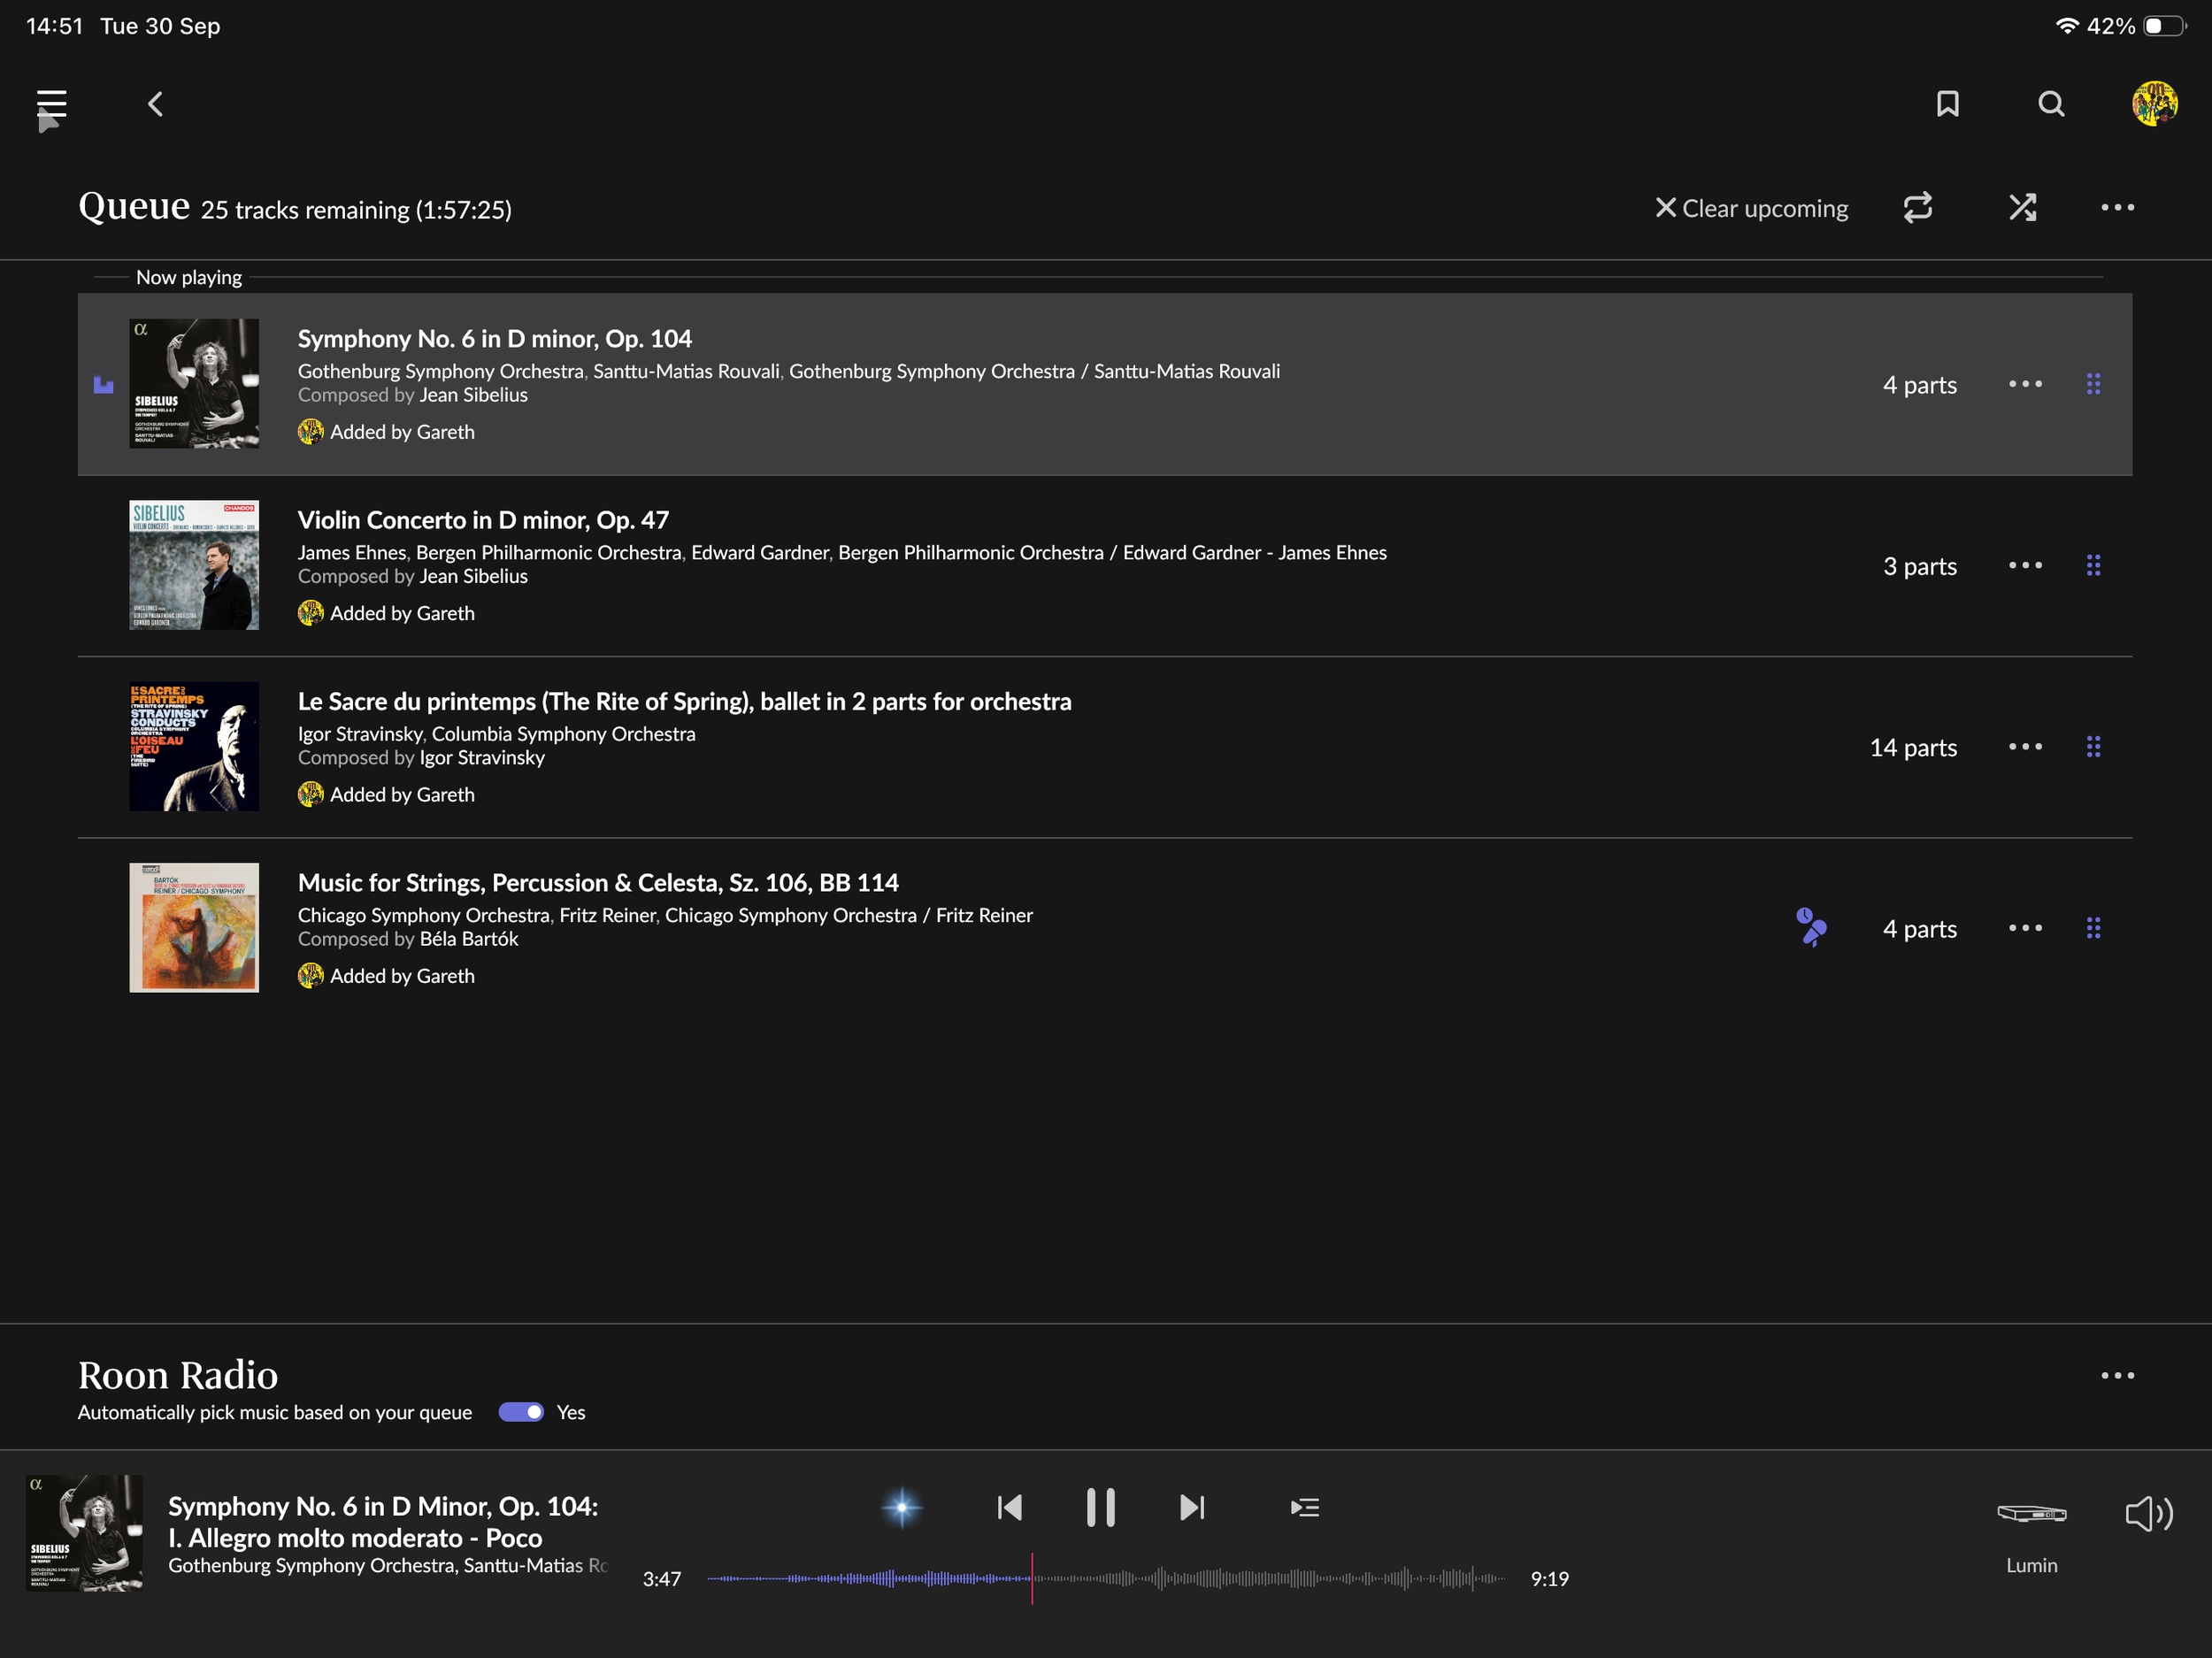Viewport: 2212px width, 1658px height.
Task: Open more options for Violin Concerto
Action: [x=2025, y=565]
